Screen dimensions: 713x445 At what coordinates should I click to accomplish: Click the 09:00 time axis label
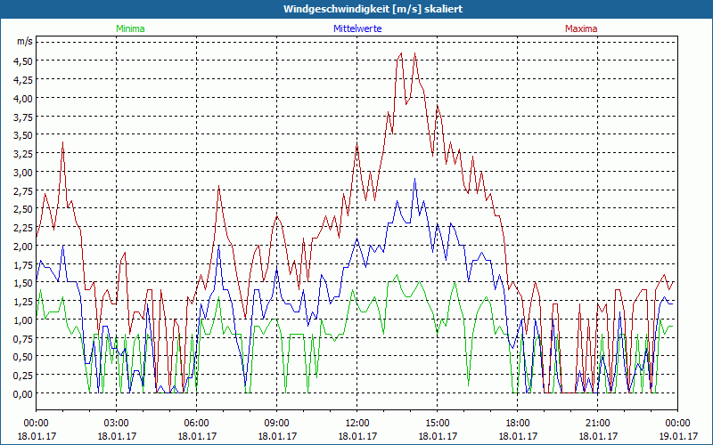277,424
